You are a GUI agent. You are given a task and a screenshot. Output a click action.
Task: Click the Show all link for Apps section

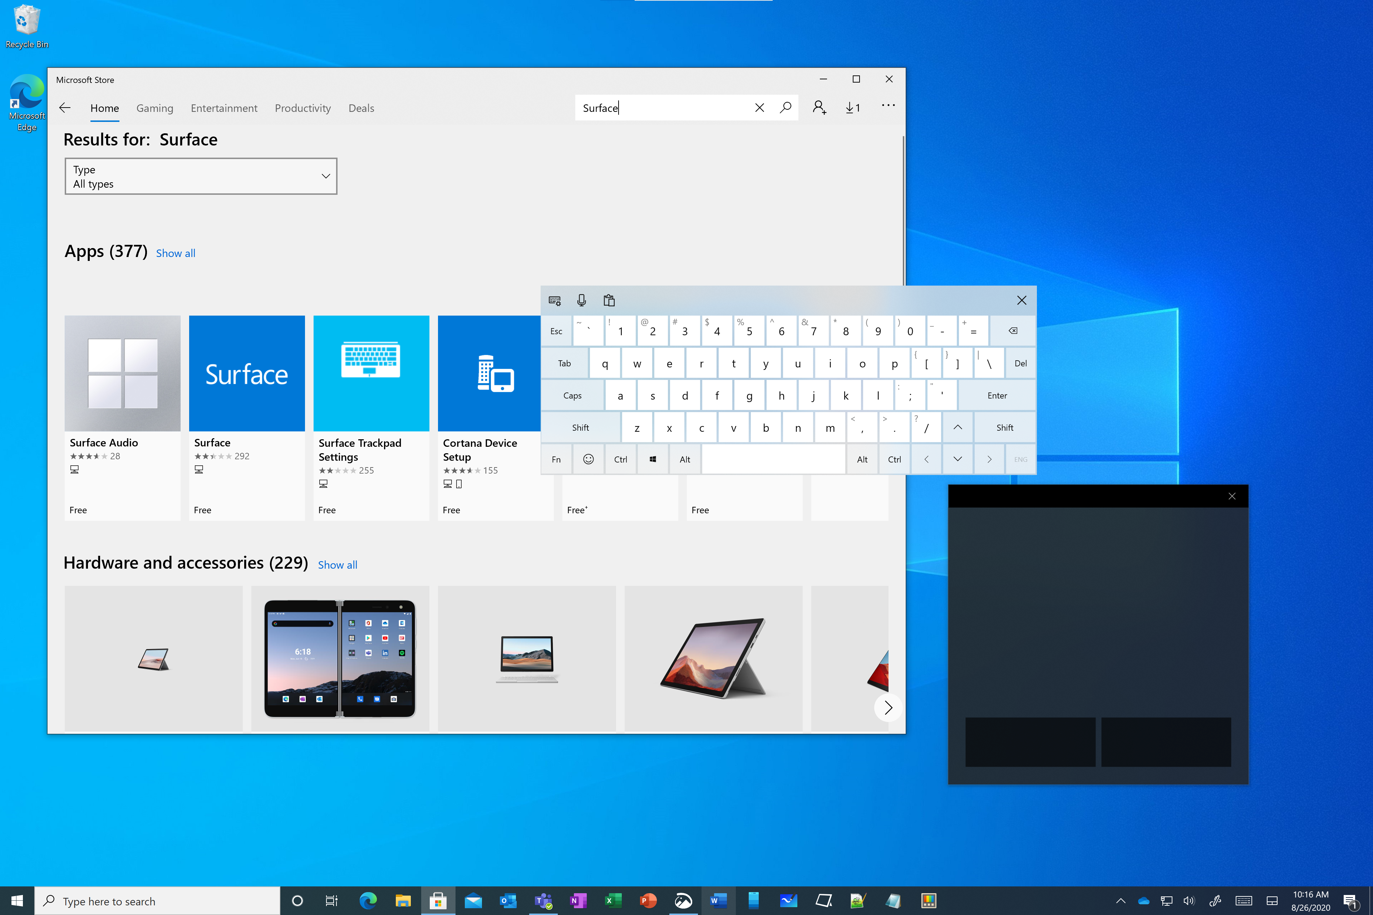[x=176, y=252]
